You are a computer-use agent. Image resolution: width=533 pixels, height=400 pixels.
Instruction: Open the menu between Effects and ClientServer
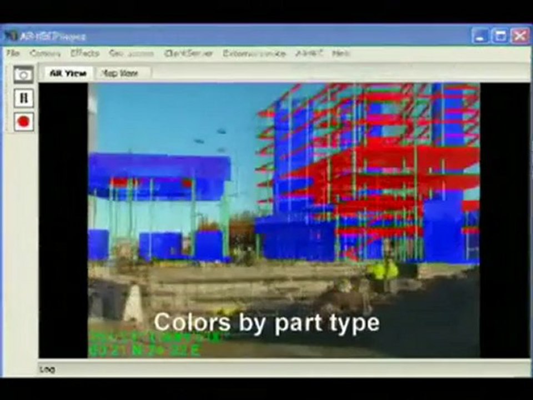pyautogui.click(x=132, y=53)
